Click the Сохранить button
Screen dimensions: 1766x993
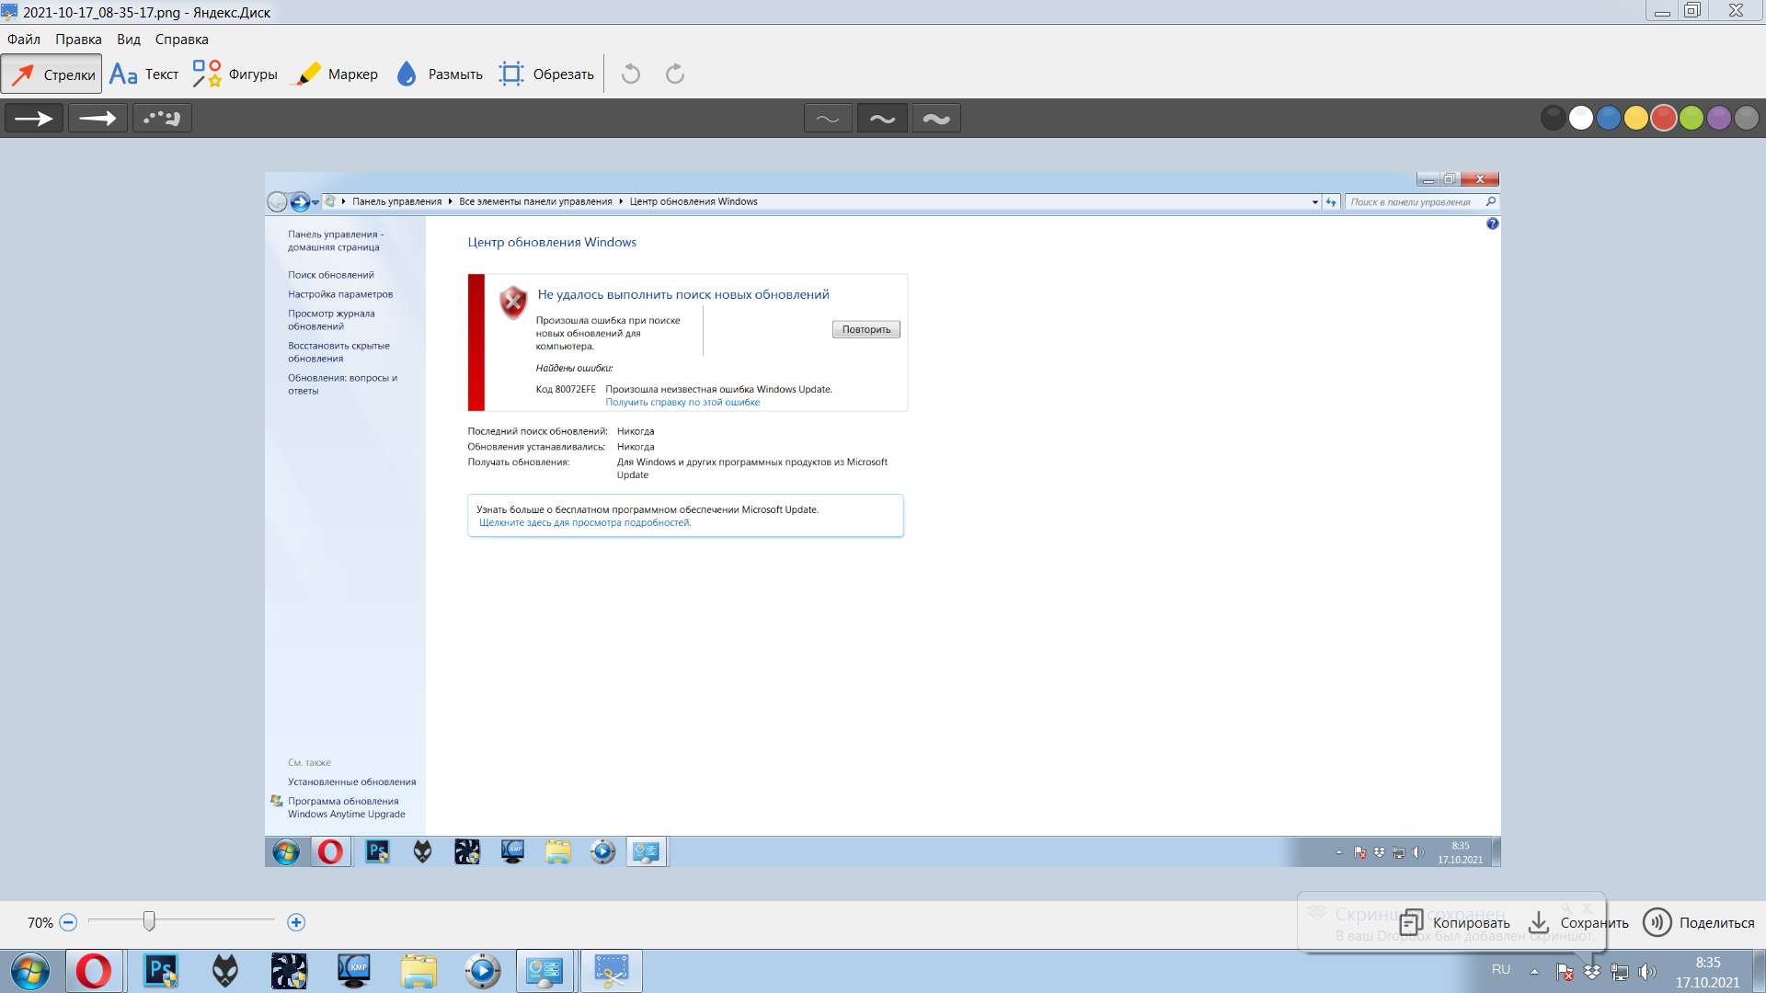[x=1579, y=922]
